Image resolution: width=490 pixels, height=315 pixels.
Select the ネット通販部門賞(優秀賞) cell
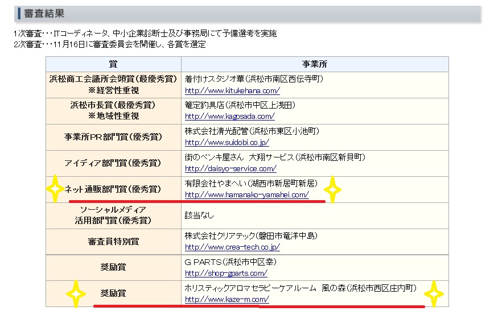113,189
